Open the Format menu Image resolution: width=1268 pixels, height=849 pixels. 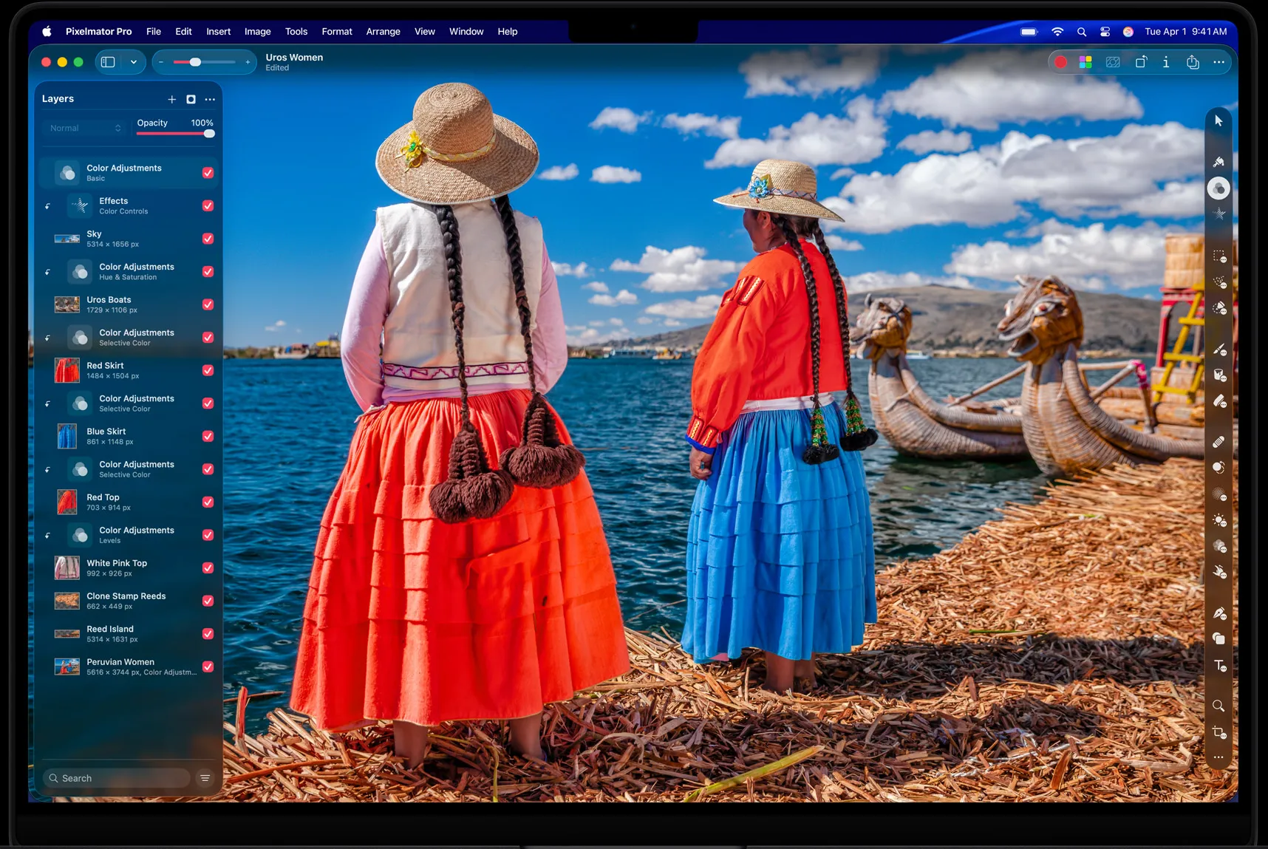336,32
